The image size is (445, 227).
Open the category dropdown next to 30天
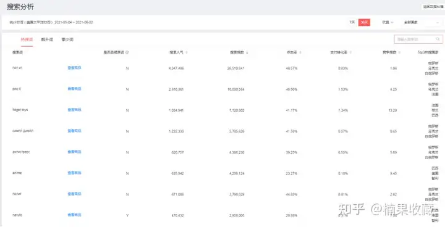click(388, 22)
